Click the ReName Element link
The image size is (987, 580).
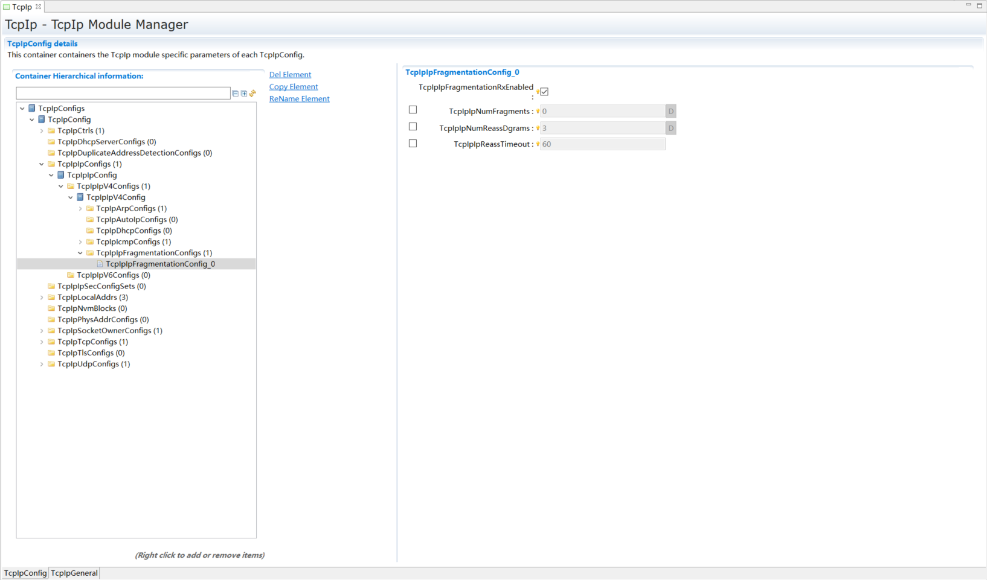coord(299,99)
